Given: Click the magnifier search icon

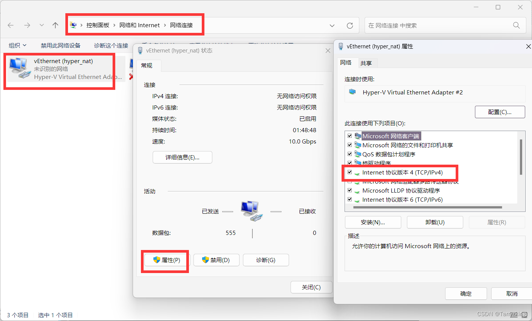Looking at the screenshot, I should tap(517, 25).
